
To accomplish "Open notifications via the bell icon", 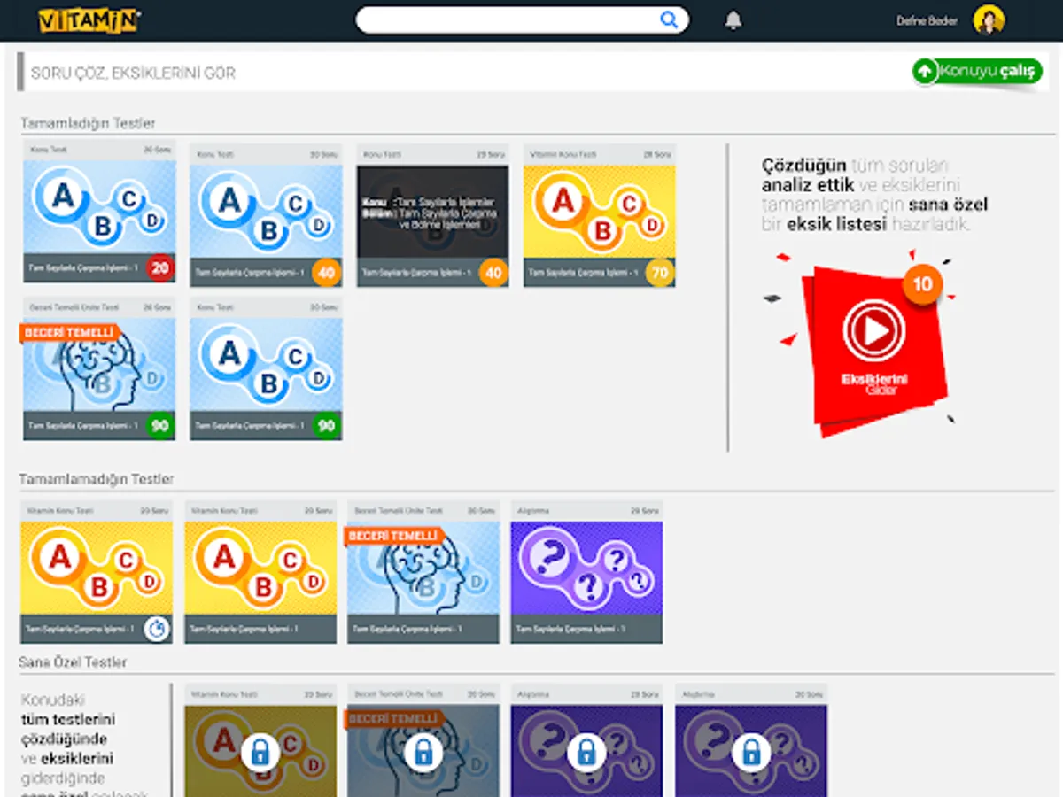I will point(733,20).
